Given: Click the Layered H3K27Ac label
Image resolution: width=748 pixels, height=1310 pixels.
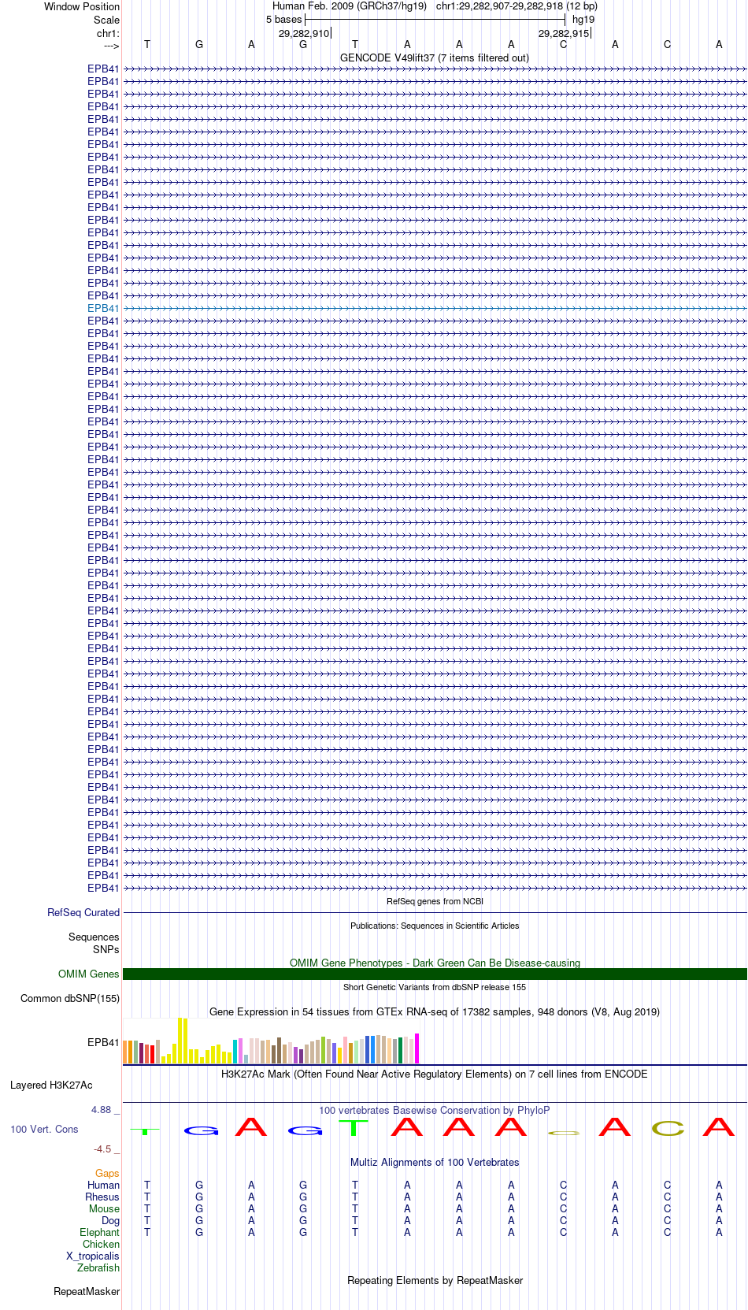Looking at the screenshot, I should [x=51, y=1085].
